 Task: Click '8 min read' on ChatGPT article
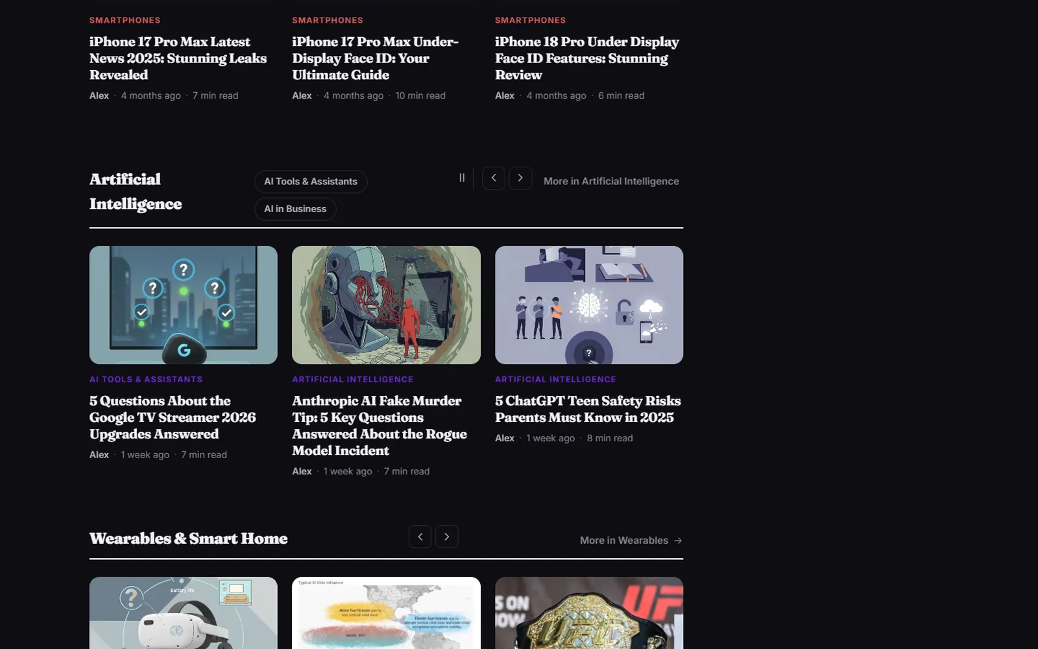(x=610, y=438)
